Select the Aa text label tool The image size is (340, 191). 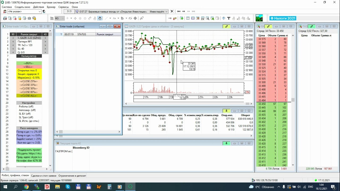114,18
